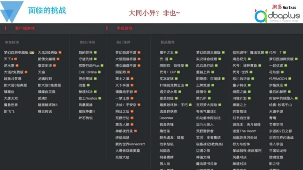
Task: Select the 竞技/休闲 category heading
Action: [x=87, y=42]
